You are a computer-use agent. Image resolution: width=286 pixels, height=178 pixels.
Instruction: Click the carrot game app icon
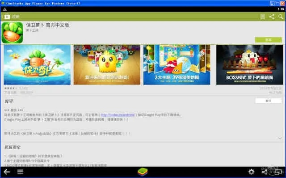pos(13,33)
